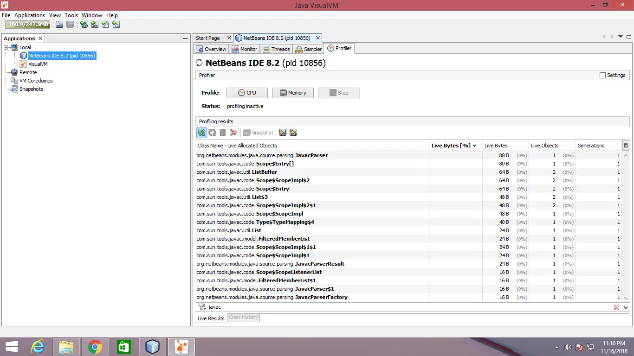Viewport: 634px width, 356px height.
Task: Open the File menu
Action: click(6, 15)
